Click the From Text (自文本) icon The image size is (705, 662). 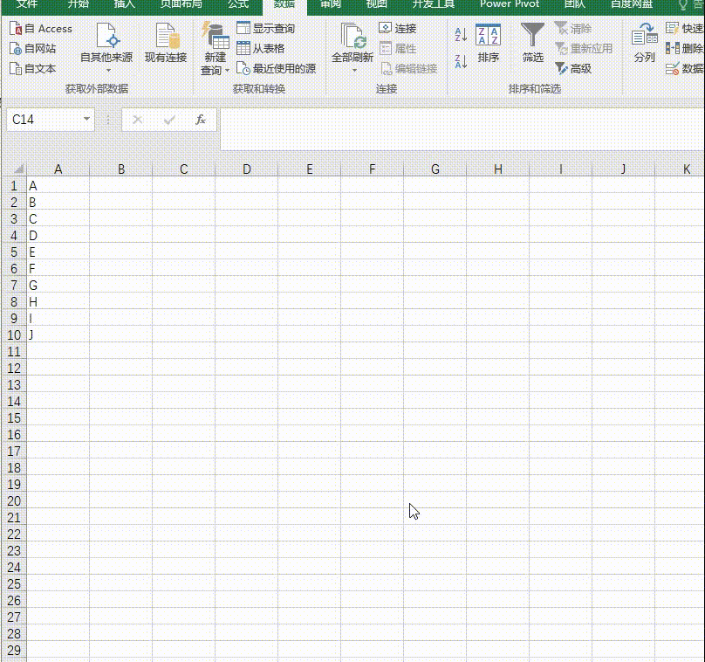(16, 68)
